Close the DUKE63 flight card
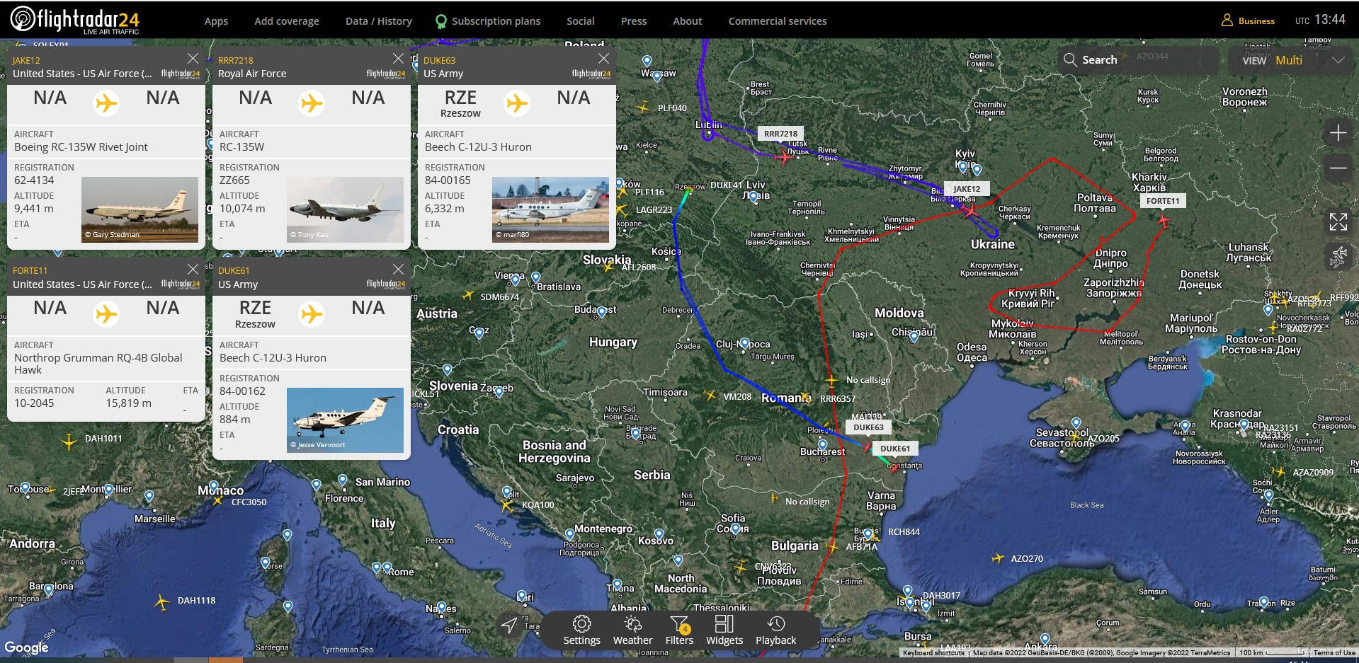The image size is (1359, 663). point(603,58)
